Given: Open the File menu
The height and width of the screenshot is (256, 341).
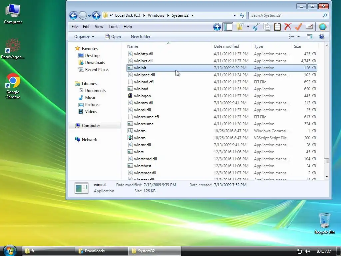Looking at the screenshot, I should pos(75,27).
